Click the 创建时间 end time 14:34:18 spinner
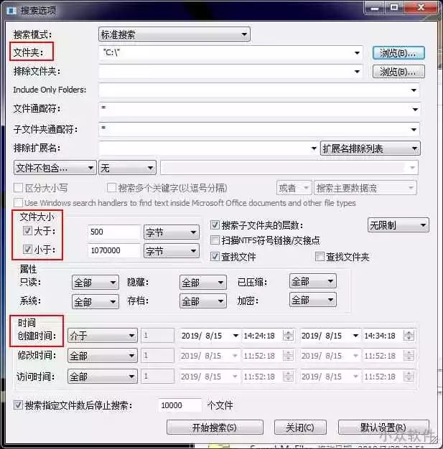The image size is (443, 449). click(x=409, y=336)
